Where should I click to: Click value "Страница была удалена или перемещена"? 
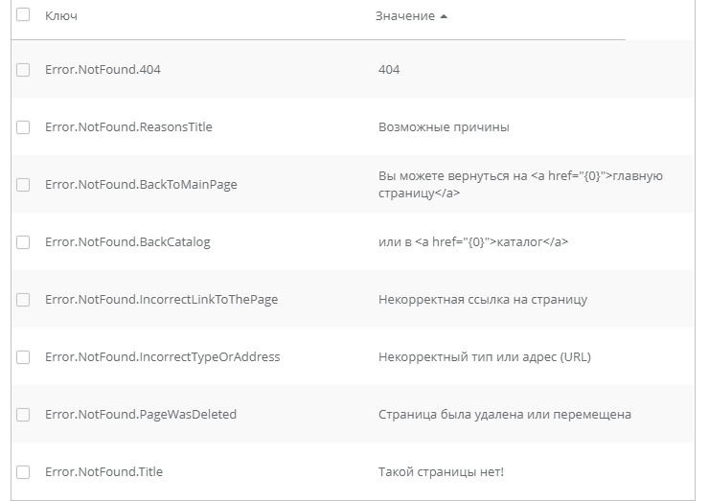(505, 415)
